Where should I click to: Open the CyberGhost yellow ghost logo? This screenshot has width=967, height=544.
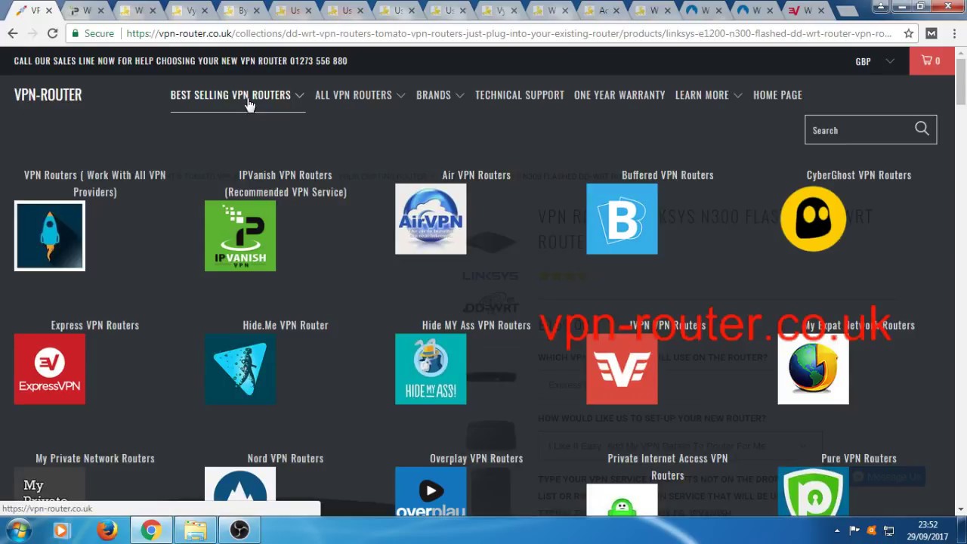point(813,219)
